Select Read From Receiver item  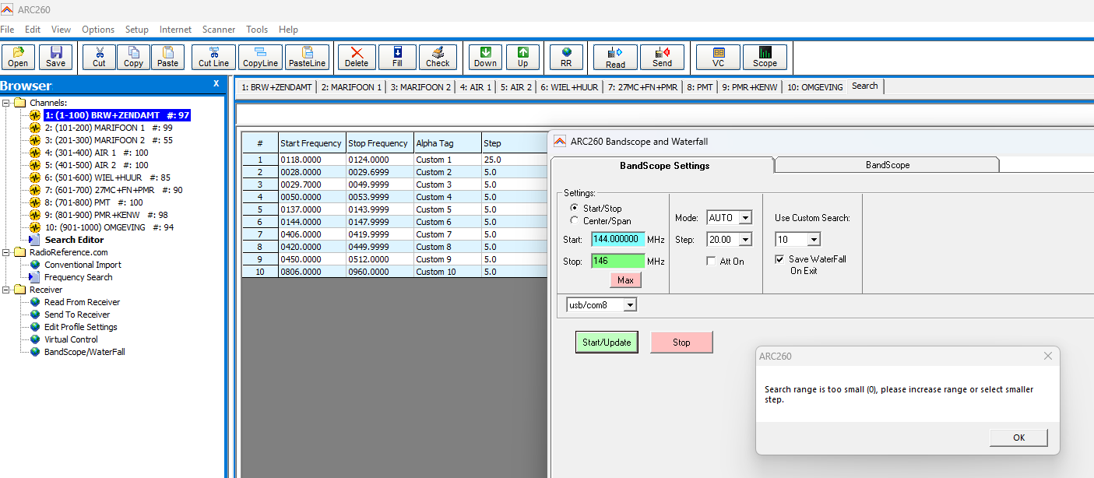click(x=82, y=302)
